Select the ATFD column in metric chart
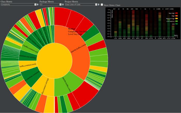This screenshot has height=113, width=181. click(151, 23)
